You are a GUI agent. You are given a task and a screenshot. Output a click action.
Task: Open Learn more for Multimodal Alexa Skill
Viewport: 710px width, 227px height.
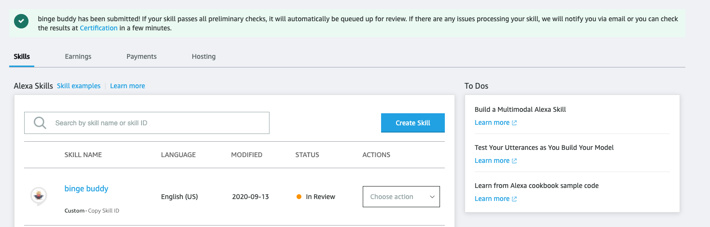click(x=492, y=122)
